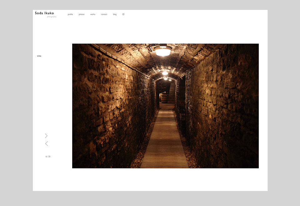Image resolution: width=300 pixels, height=206 pixels.
Task: Click the concrete walkway in the cellar photo
Action: (165, 144)
